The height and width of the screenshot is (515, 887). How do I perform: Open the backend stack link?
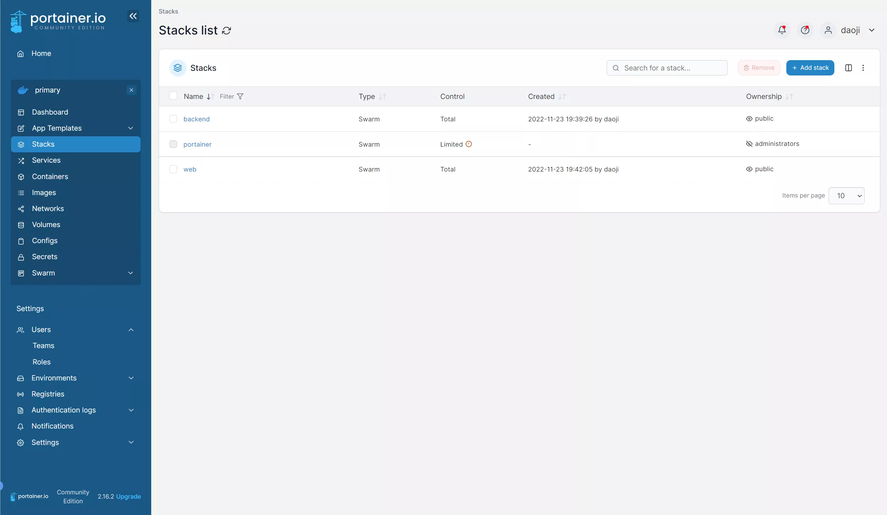(x=196, y=119)
